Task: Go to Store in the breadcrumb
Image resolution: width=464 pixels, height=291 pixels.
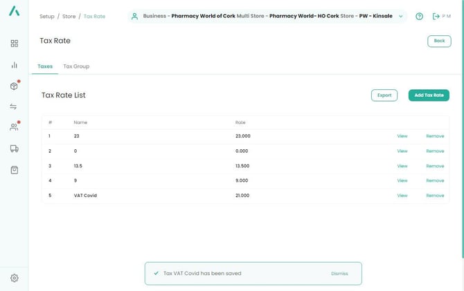Action: coord(69,17)
